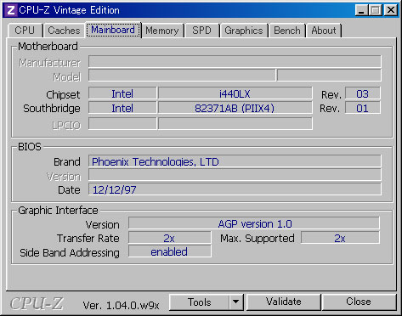The height and width of the screenshot is (316, 402).
Task: Click the empty LPCIO vendor field
Action: (122, 124)
